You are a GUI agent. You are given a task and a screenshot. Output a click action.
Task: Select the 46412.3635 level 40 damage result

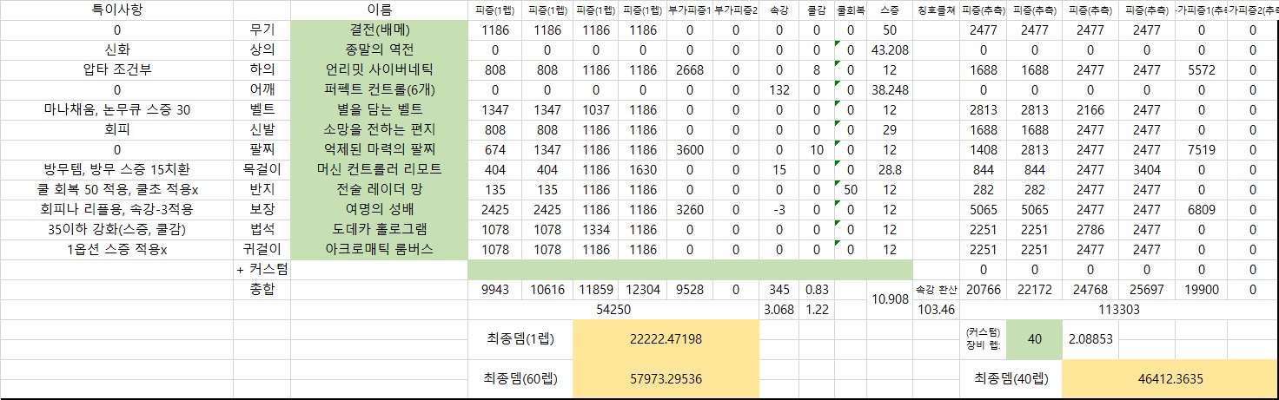tap(1169, 379)
